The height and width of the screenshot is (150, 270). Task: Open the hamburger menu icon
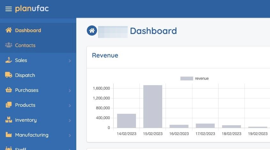click(9, 9)
